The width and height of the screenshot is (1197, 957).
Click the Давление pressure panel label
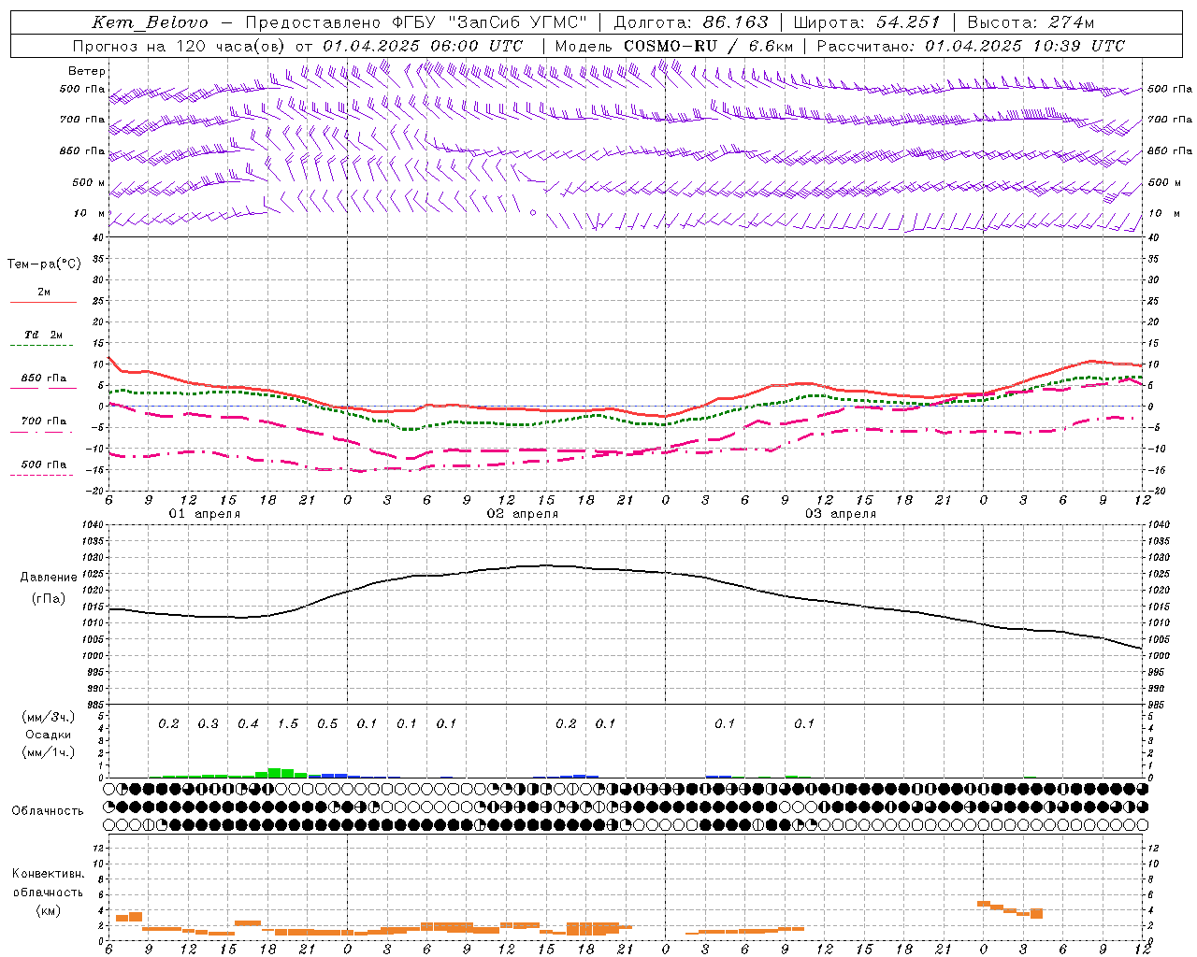click(47, 578)
